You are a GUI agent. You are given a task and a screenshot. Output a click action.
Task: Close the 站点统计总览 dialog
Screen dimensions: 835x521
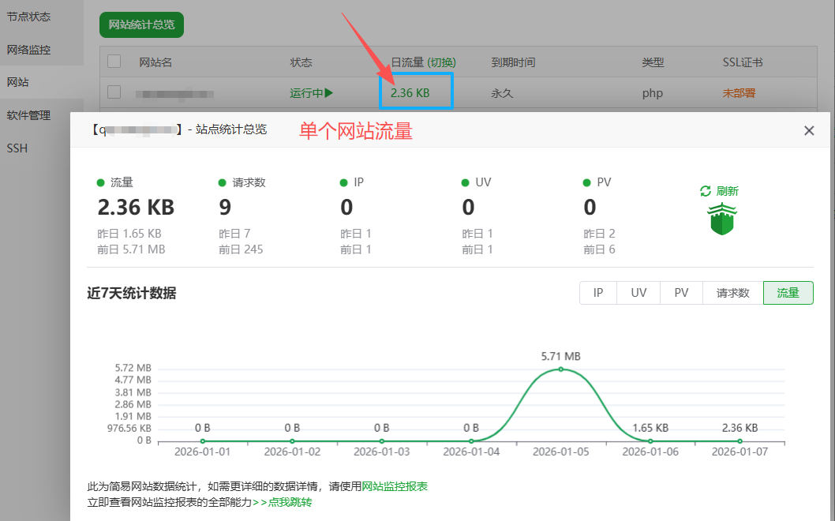click(x=808, y=130)
